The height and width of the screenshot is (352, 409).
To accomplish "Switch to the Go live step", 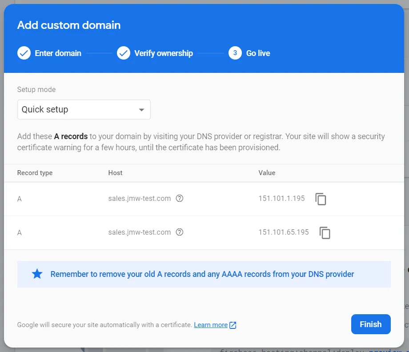I will point(258,53).
